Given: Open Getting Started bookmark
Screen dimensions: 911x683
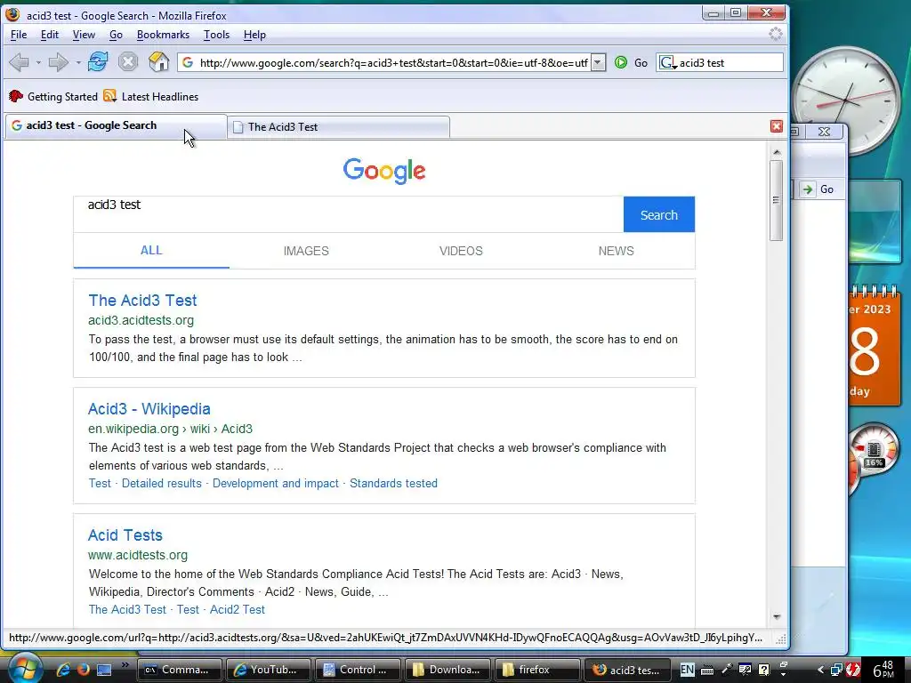Looking at the screenshot, I should pyautogui.click(x=53, y=96).
